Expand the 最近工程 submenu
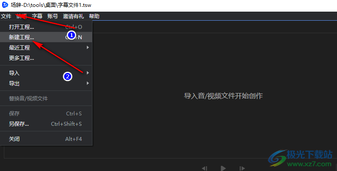337x171 pixels. tap(46, 47)
